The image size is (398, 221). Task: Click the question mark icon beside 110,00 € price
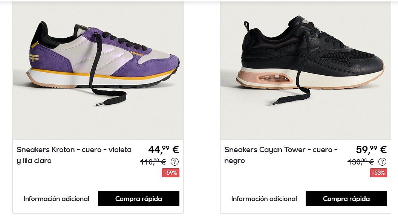175,162
